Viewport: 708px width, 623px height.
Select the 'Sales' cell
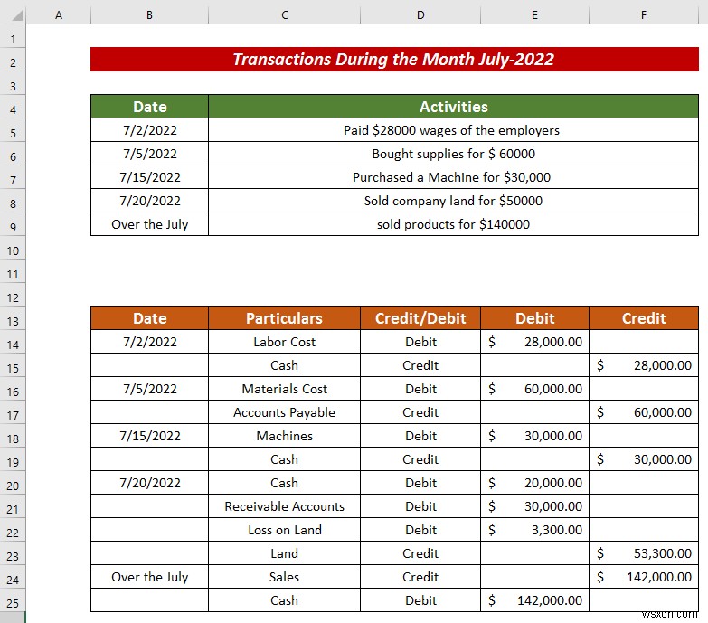[x=285, y=577]
